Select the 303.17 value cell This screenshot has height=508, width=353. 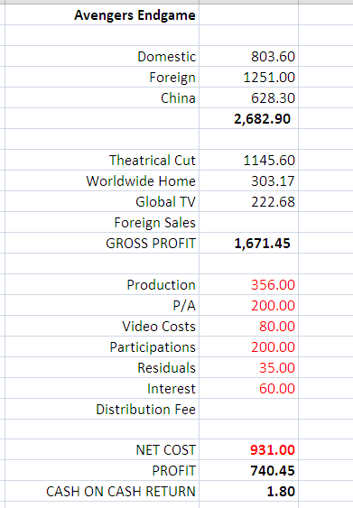(x=248, y=180)
